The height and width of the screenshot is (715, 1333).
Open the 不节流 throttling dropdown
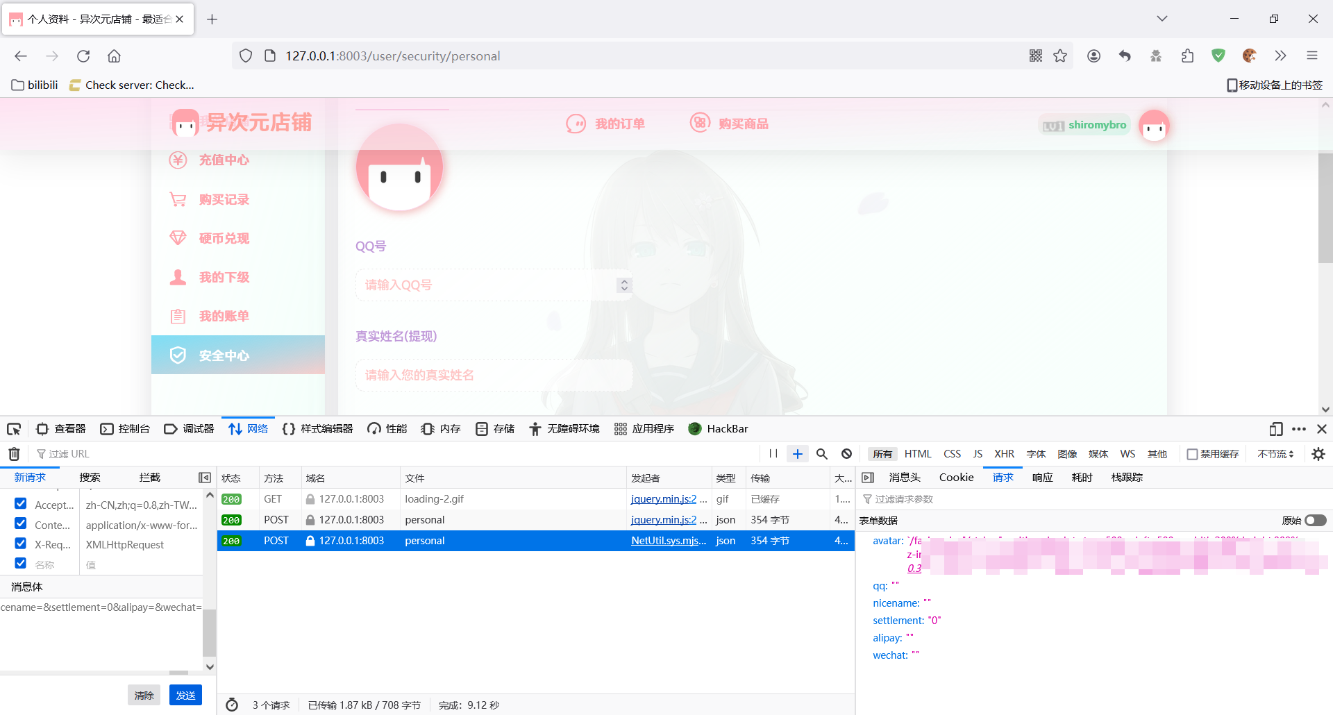click(1275, 453)
